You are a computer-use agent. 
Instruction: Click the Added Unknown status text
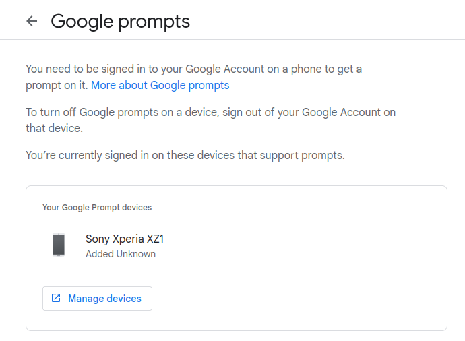[x=121, y=254]
